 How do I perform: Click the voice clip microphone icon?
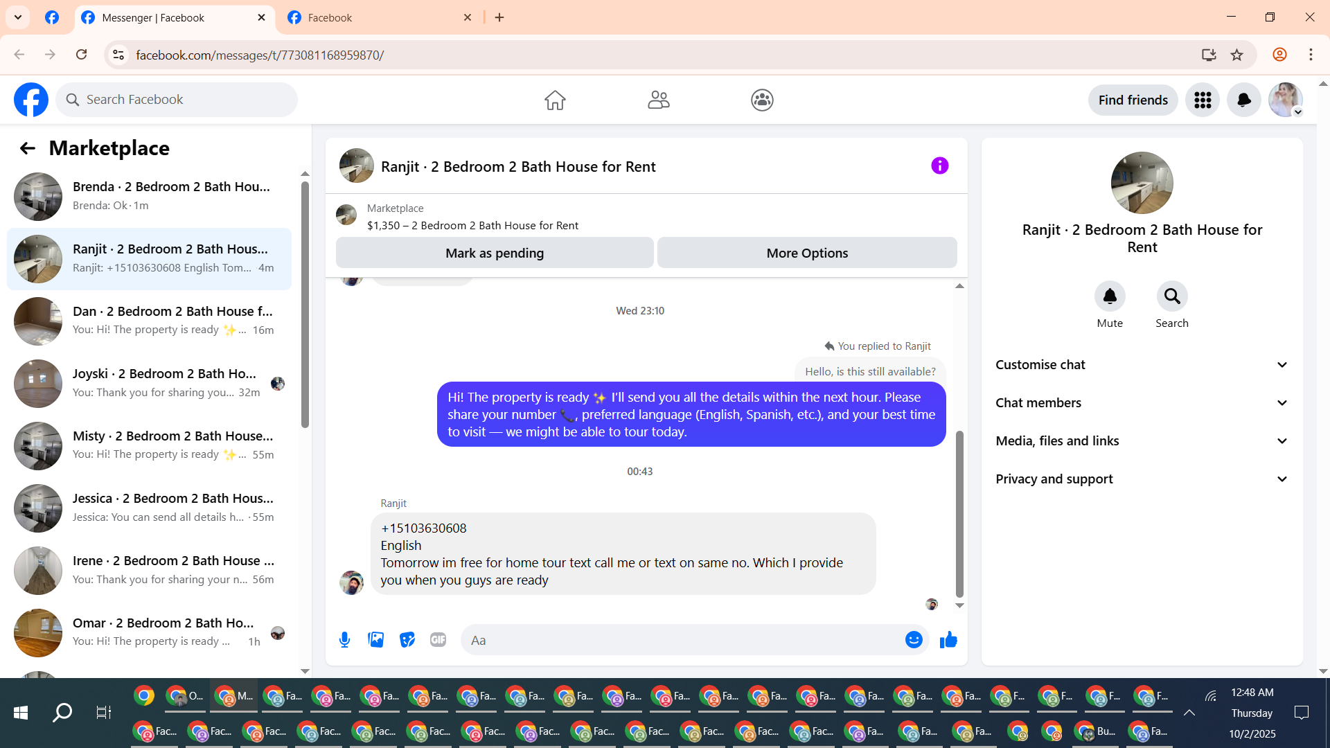point(344,640)
